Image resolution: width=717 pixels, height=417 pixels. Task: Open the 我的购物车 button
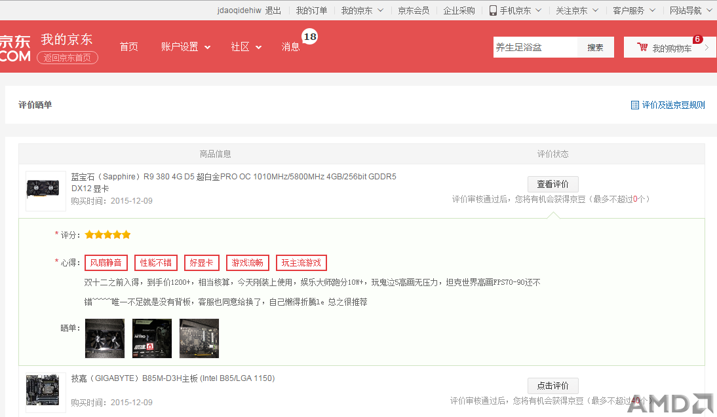pos(669,48)
